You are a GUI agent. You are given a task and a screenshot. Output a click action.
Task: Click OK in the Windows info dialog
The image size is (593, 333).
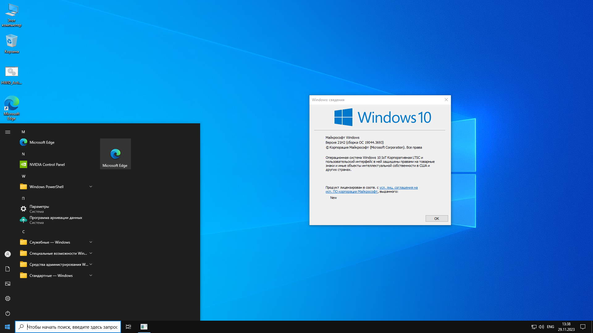[x=436, y=219]
